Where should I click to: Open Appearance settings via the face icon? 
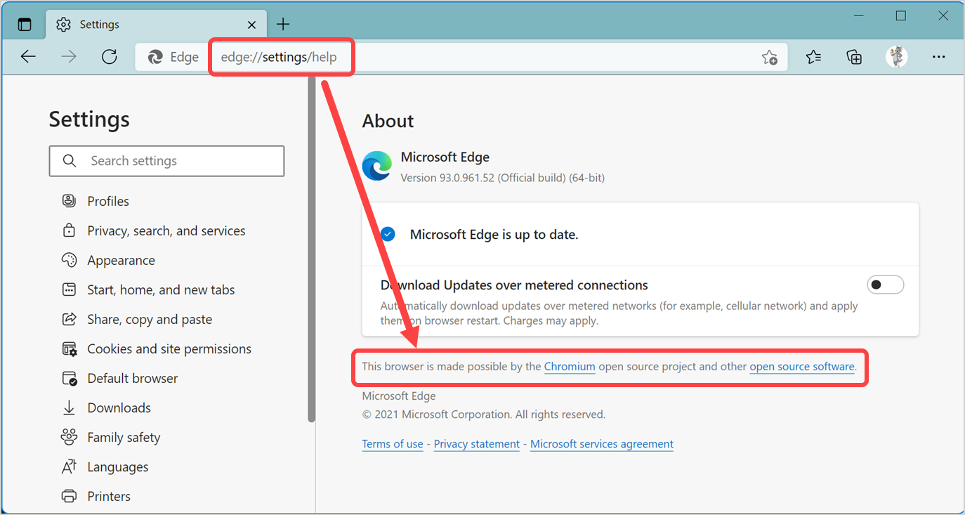click(x=69, y=260)
